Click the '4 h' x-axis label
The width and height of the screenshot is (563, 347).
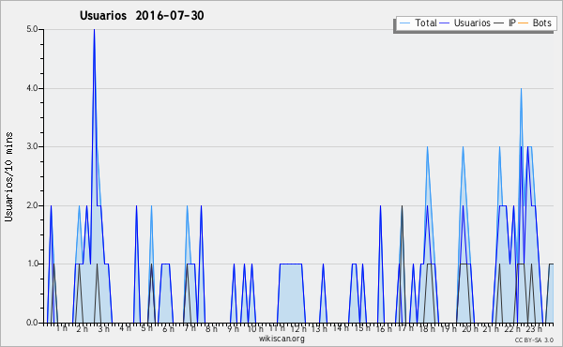(x=125, y=328)
